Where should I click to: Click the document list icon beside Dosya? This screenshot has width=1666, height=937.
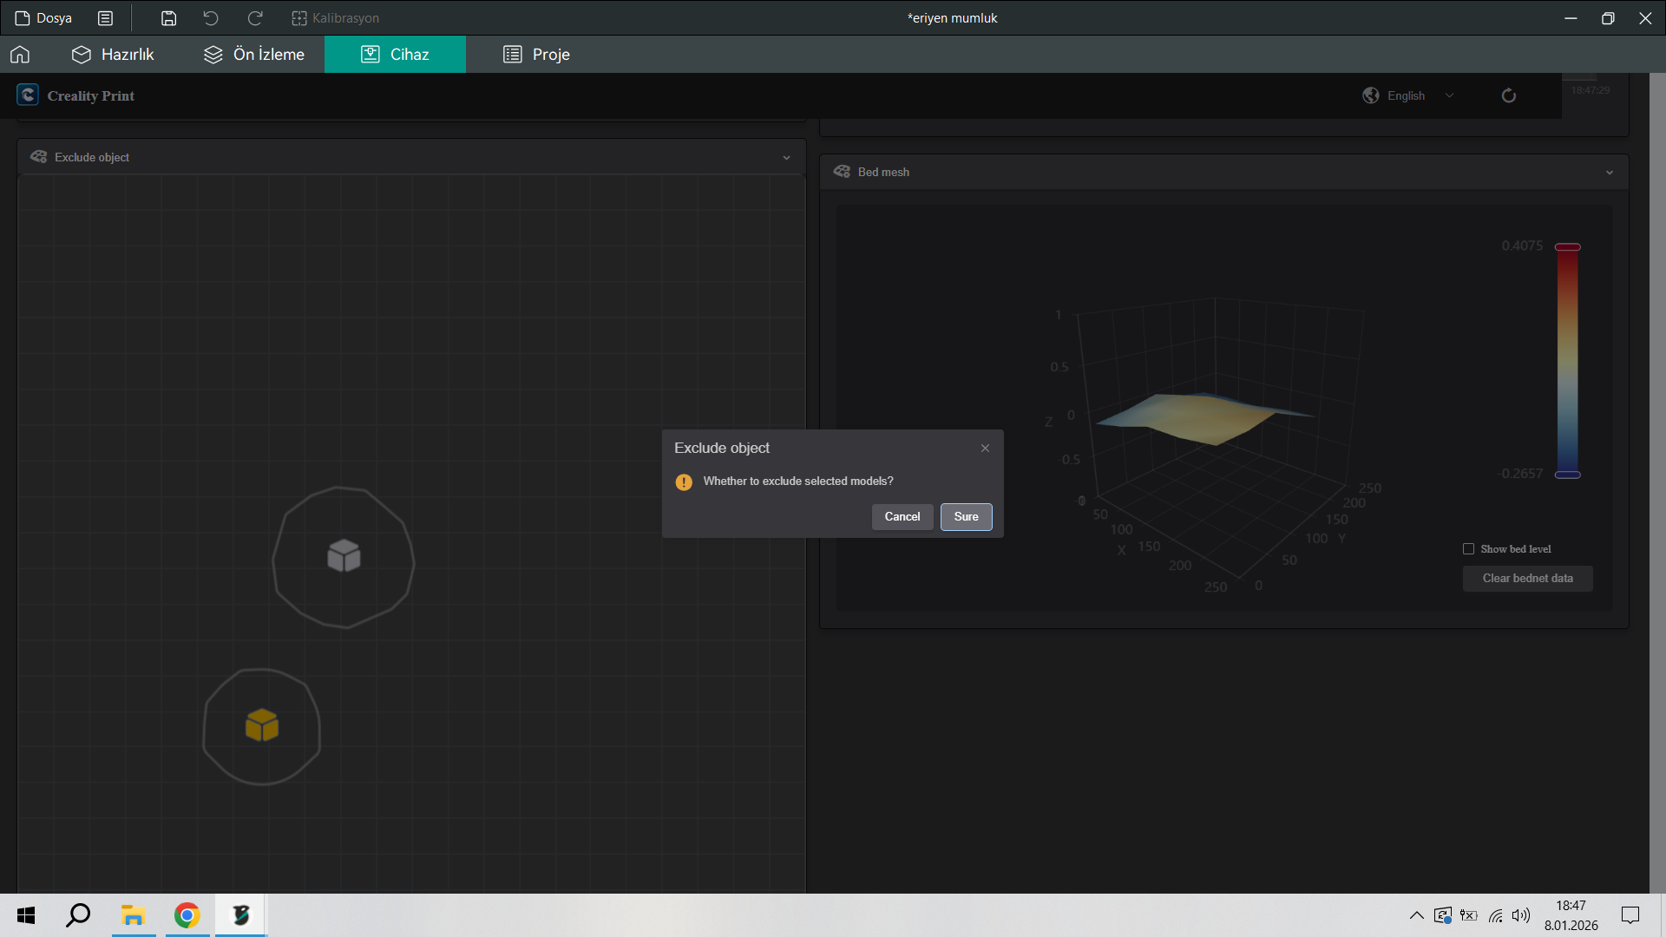point(106,18)
